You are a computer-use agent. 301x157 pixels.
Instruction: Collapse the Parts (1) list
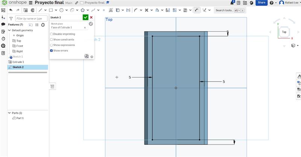[x=9, y=113]
